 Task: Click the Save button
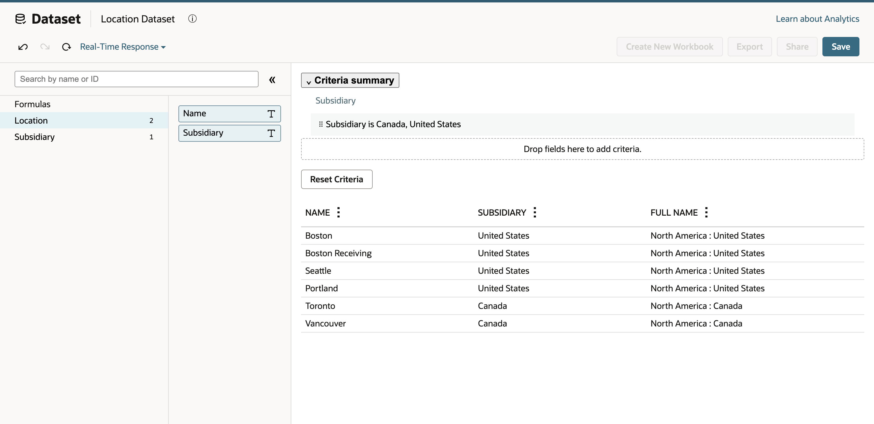840,47
